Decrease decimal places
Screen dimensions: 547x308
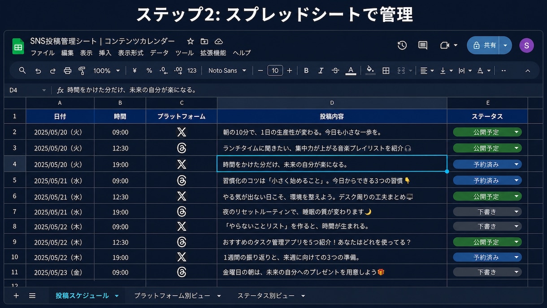tap(164, 70)
